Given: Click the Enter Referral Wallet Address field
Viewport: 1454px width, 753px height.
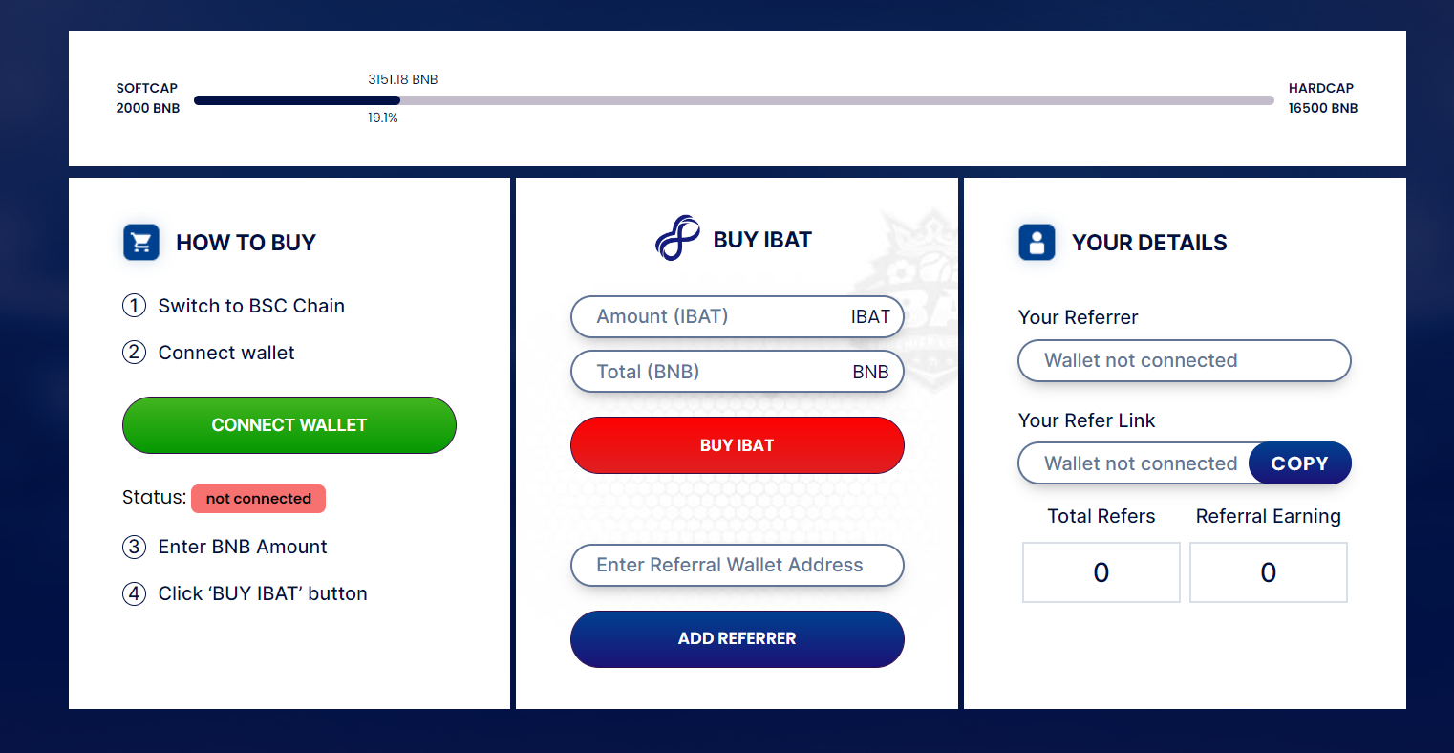Looking at the screenshot, I should pos(738,565).
